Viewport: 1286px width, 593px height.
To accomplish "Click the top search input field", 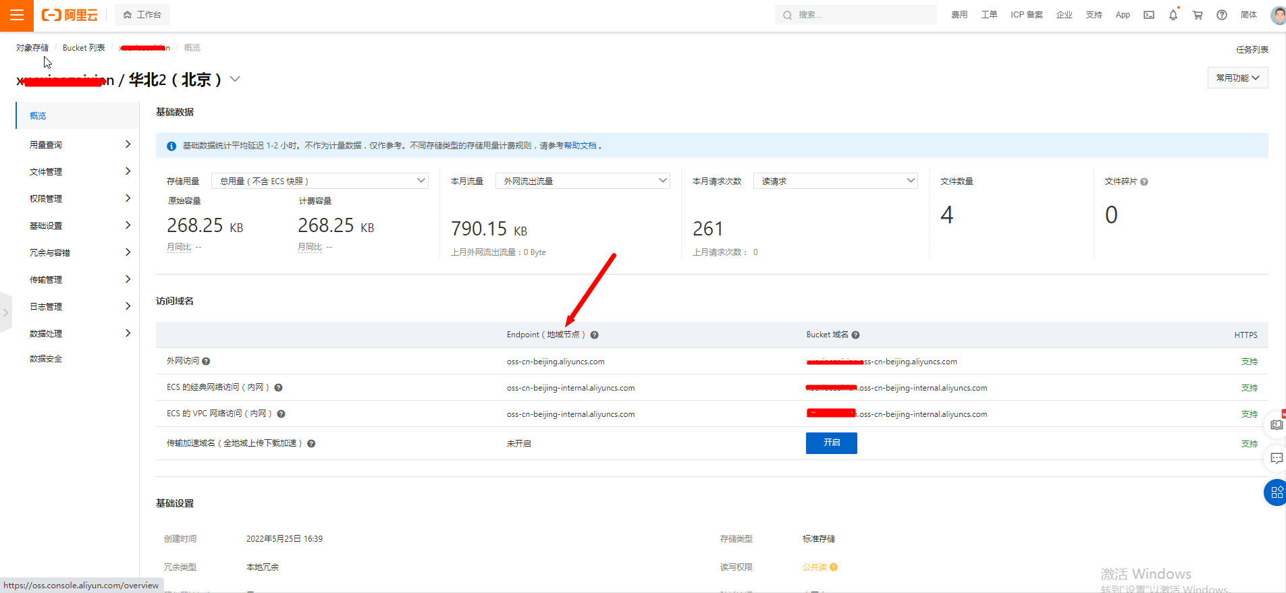I will click(x=857, y=15).
